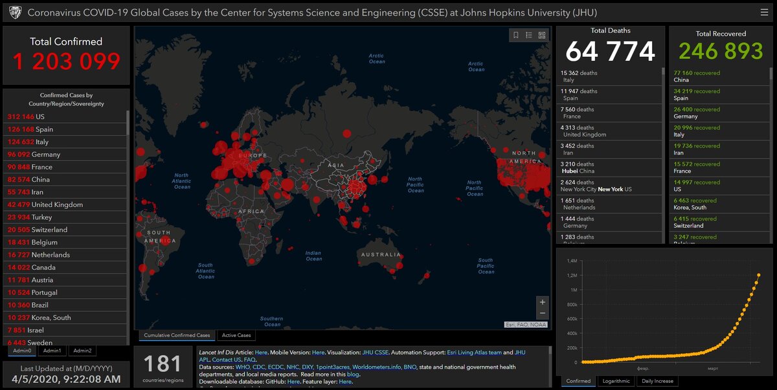
Task: Click the 6 463 recovered Korea, South entry
Action: (719, 204)
